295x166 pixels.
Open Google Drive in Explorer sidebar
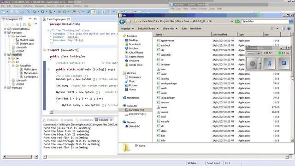click(136, 65)
